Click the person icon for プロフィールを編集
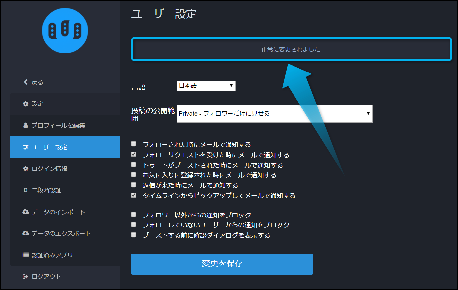Screen dimensions: 458x290 (26, 125)
